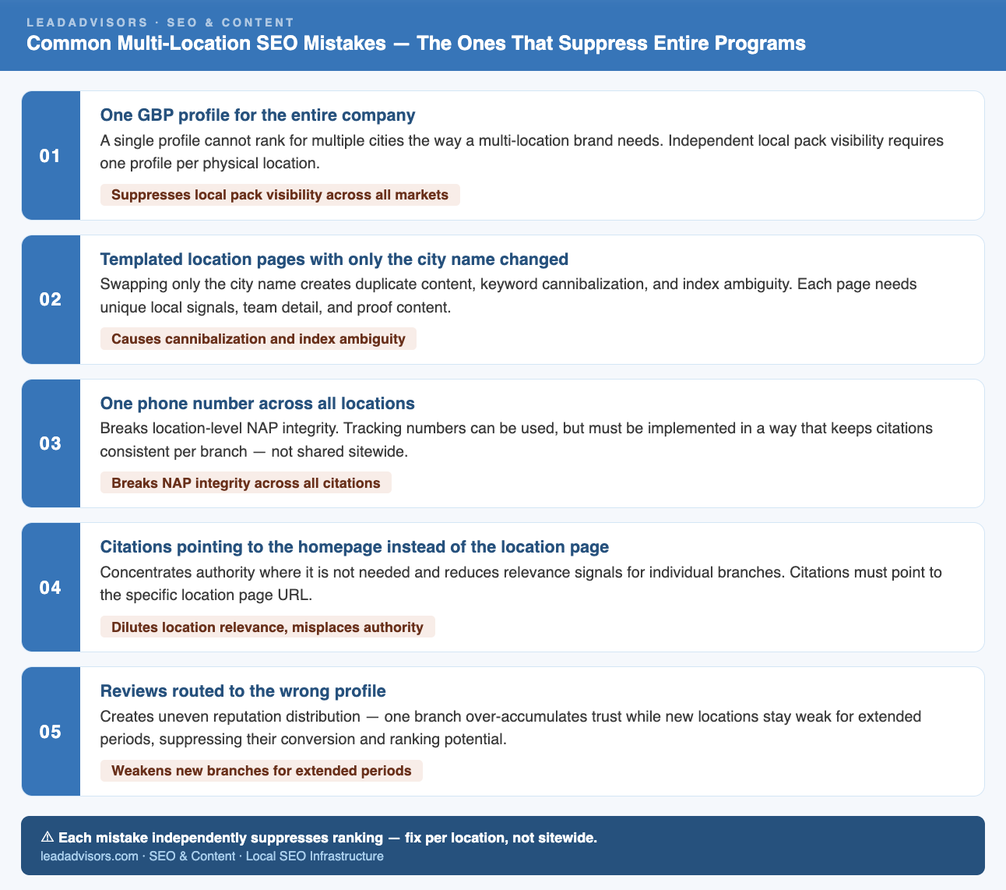Click tag "Weakens new branches for extended periods"
1006x890 pixels.
262,771
